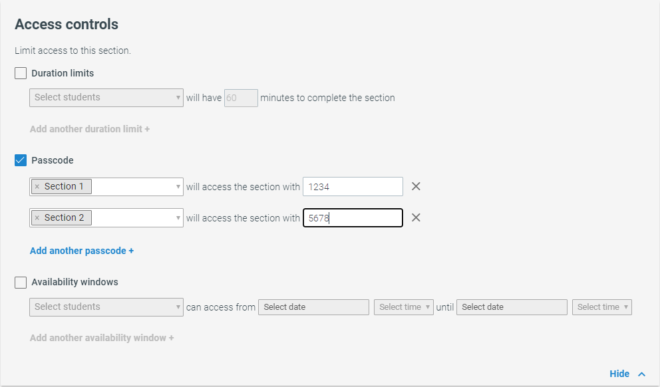
Task: Remove the Section 1 tag chip
Action: click(37, 186)
